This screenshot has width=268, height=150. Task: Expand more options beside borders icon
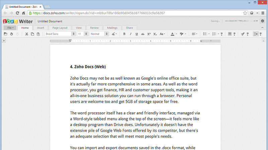click(x=234, y=34)
